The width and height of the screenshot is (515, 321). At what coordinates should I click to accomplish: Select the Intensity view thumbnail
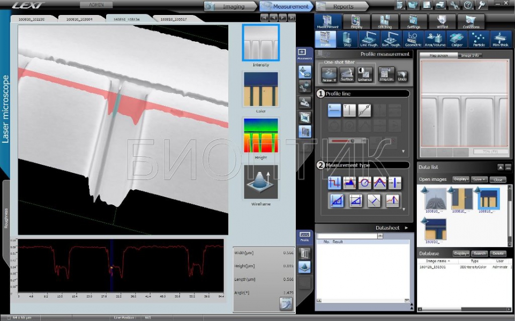point(261,43)
